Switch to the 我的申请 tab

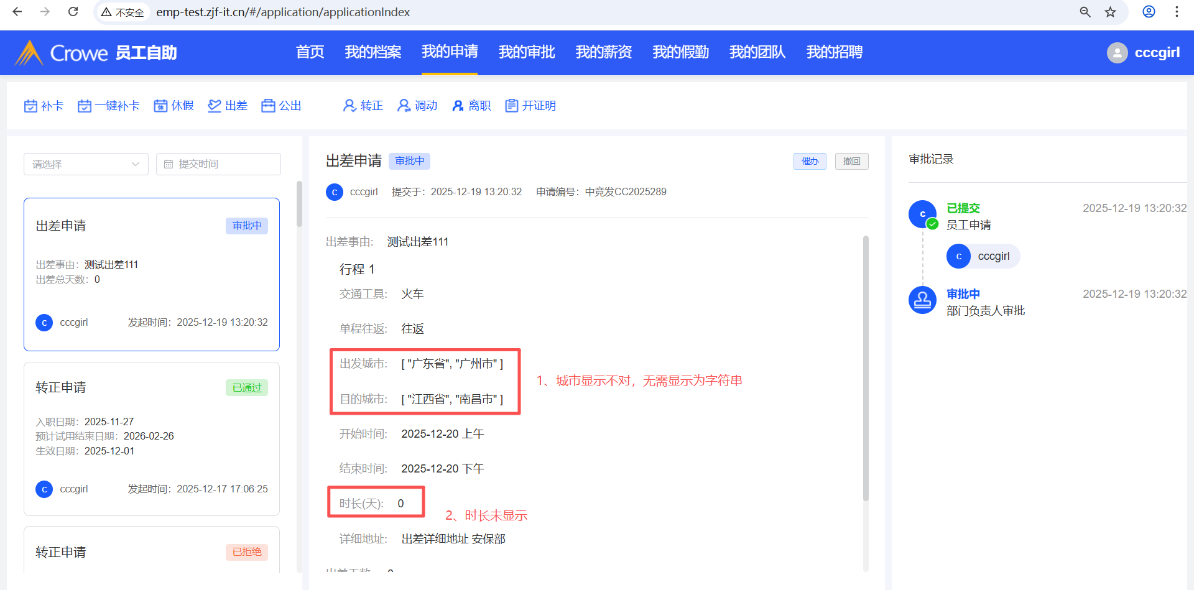point(450,52)
